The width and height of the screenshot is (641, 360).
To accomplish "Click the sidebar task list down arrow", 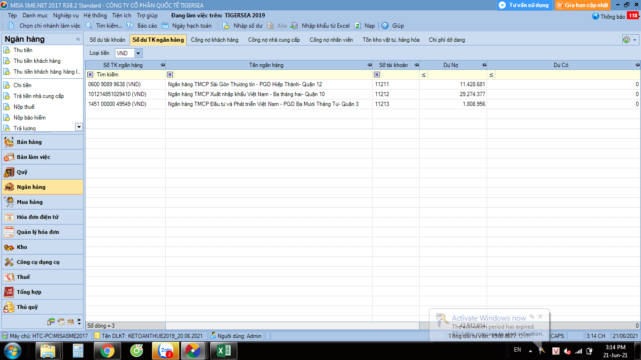I will pyautogui.click(x=79, y=127).
